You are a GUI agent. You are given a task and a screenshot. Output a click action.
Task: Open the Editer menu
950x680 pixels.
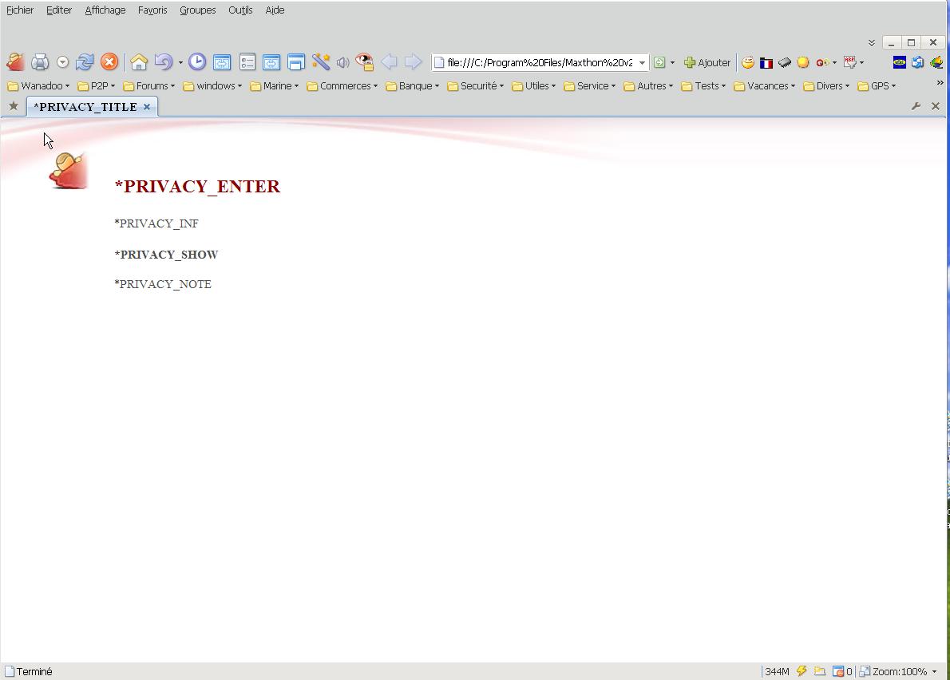pos(59,10)
